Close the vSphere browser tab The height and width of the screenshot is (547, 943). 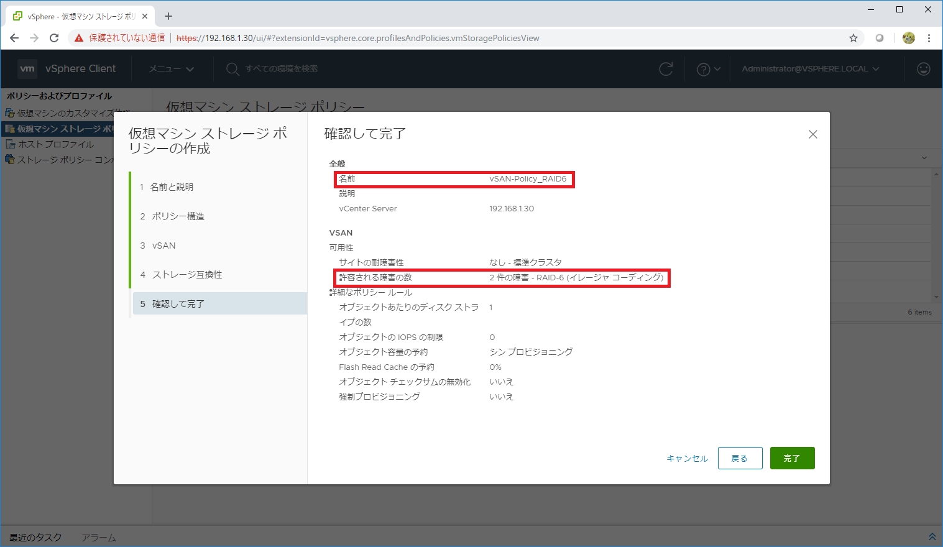tap(145, 16)
